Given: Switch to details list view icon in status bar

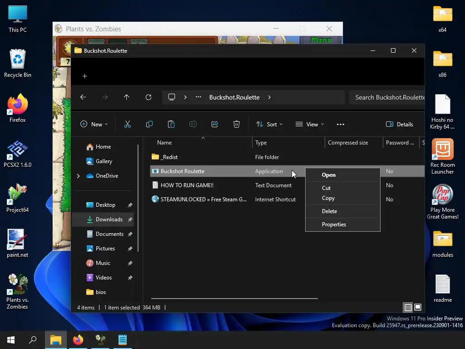Looking at the screenshot, I should 408,308.
